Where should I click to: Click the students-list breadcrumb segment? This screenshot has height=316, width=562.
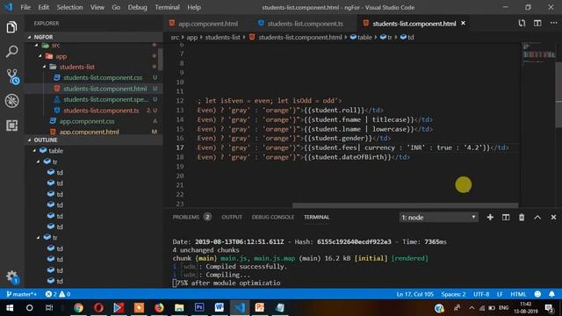click(222, 37)
